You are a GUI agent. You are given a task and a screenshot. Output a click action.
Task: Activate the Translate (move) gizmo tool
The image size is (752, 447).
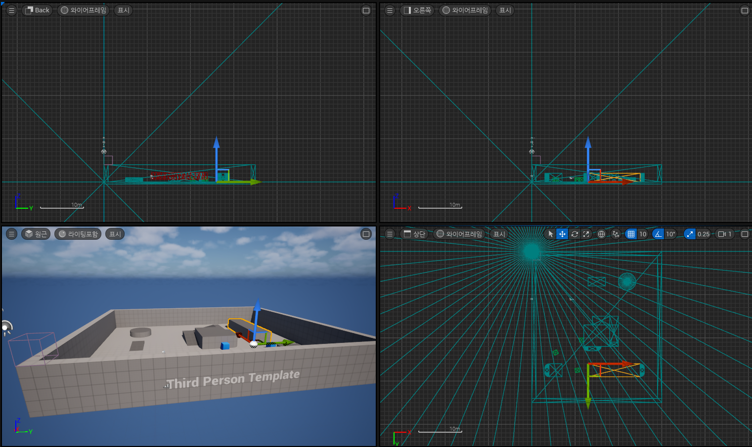click(562, 234)
